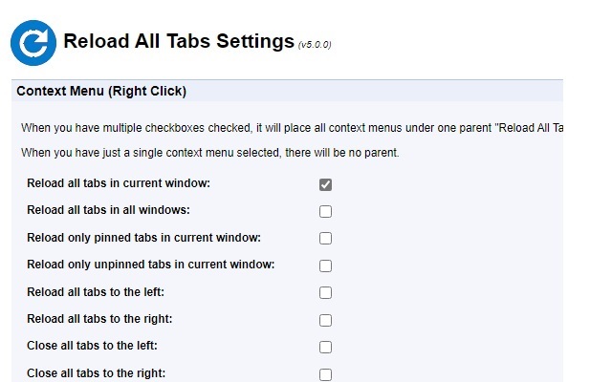This screenshot has height=382, width=612.
Task: Enable 'Close all tabs to the right' checkbox
Action: (x=325, y=374)
